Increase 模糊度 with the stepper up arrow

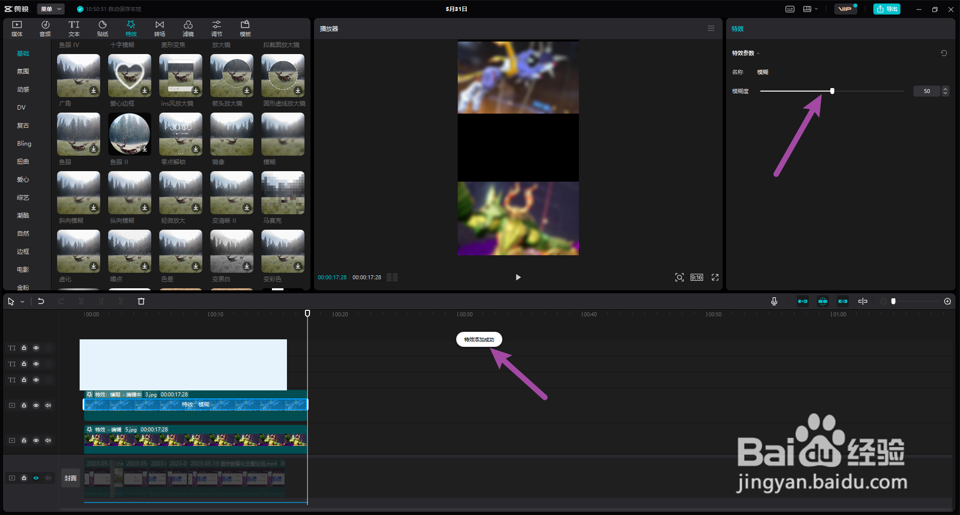click(945, 89)
